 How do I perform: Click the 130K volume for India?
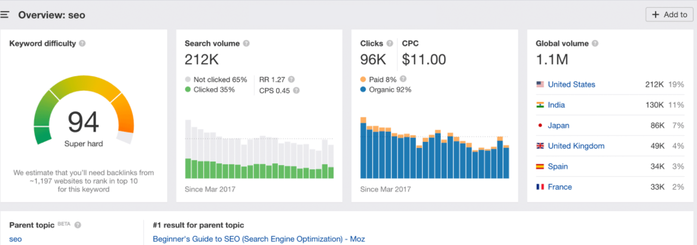coord(655,105)
